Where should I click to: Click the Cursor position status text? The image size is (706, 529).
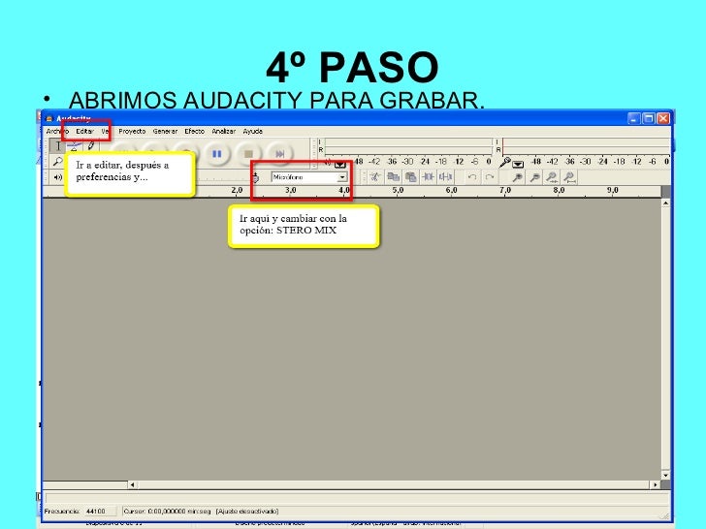[167, 512]
